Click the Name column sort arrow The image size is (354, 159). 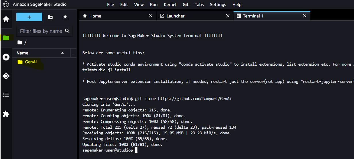63,53
